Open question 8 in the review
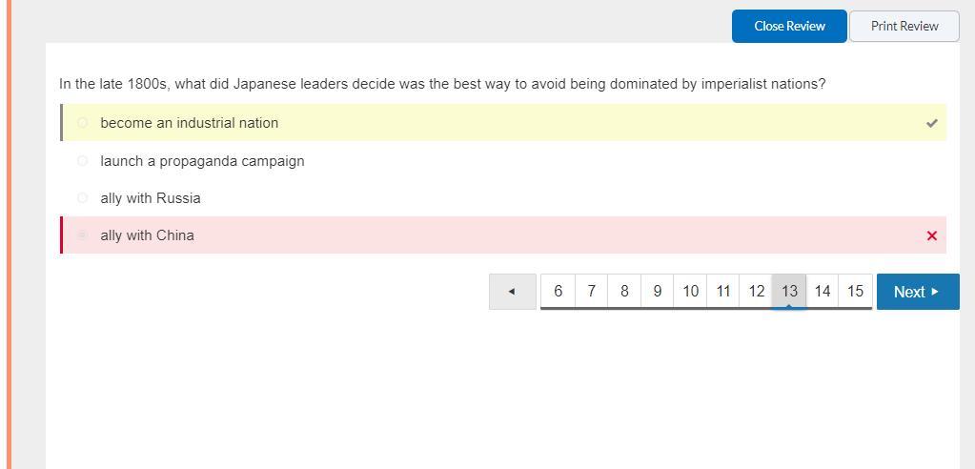The height and width of the screenshot is (469, 975). pyautogui.click(x=624, y=292)
